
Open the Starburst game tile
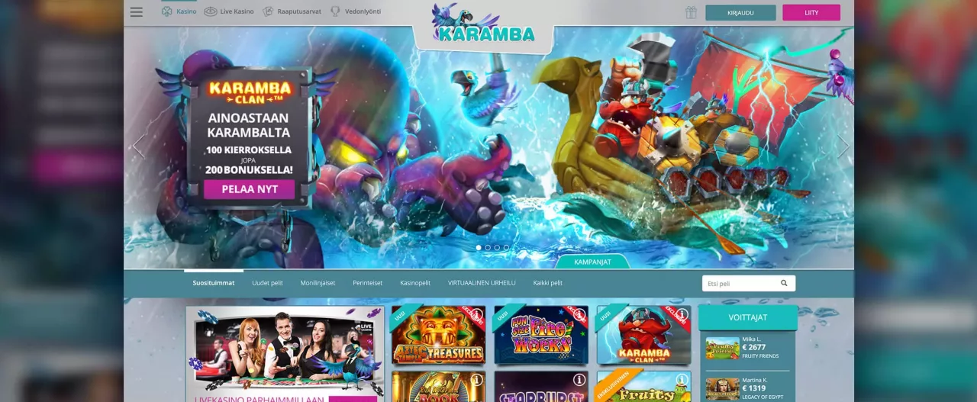pyautogui.click(x=540, y=387)
